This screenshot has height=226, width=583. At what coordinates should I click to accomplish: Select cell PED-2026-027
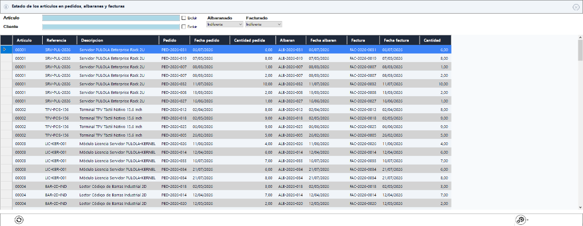click(174, 101)
